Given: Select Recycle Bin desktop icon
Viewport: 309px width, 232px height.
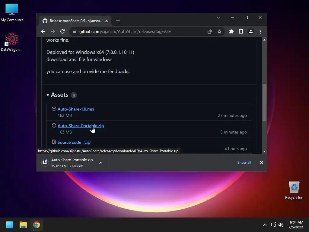Looking at the screenshot, I should tap(294, 190).
